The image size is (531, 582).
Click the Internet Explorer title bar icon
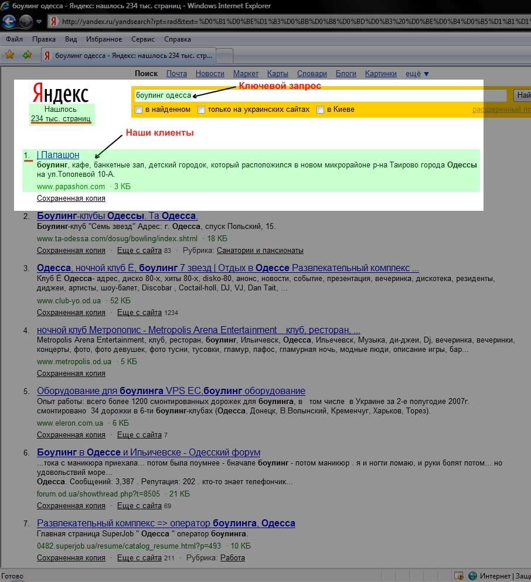pyautogui.click(x=5, y=5)
